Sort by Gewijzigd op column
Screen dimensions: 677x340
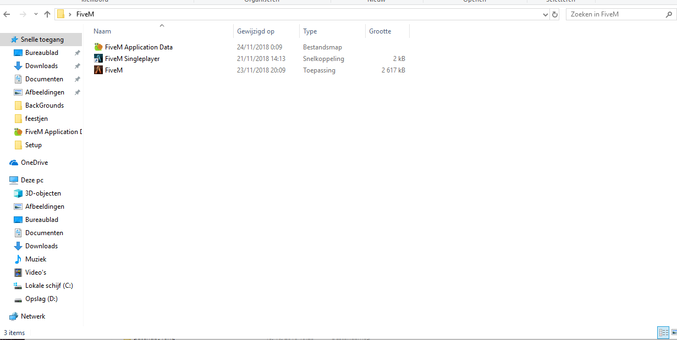point(256,31)
